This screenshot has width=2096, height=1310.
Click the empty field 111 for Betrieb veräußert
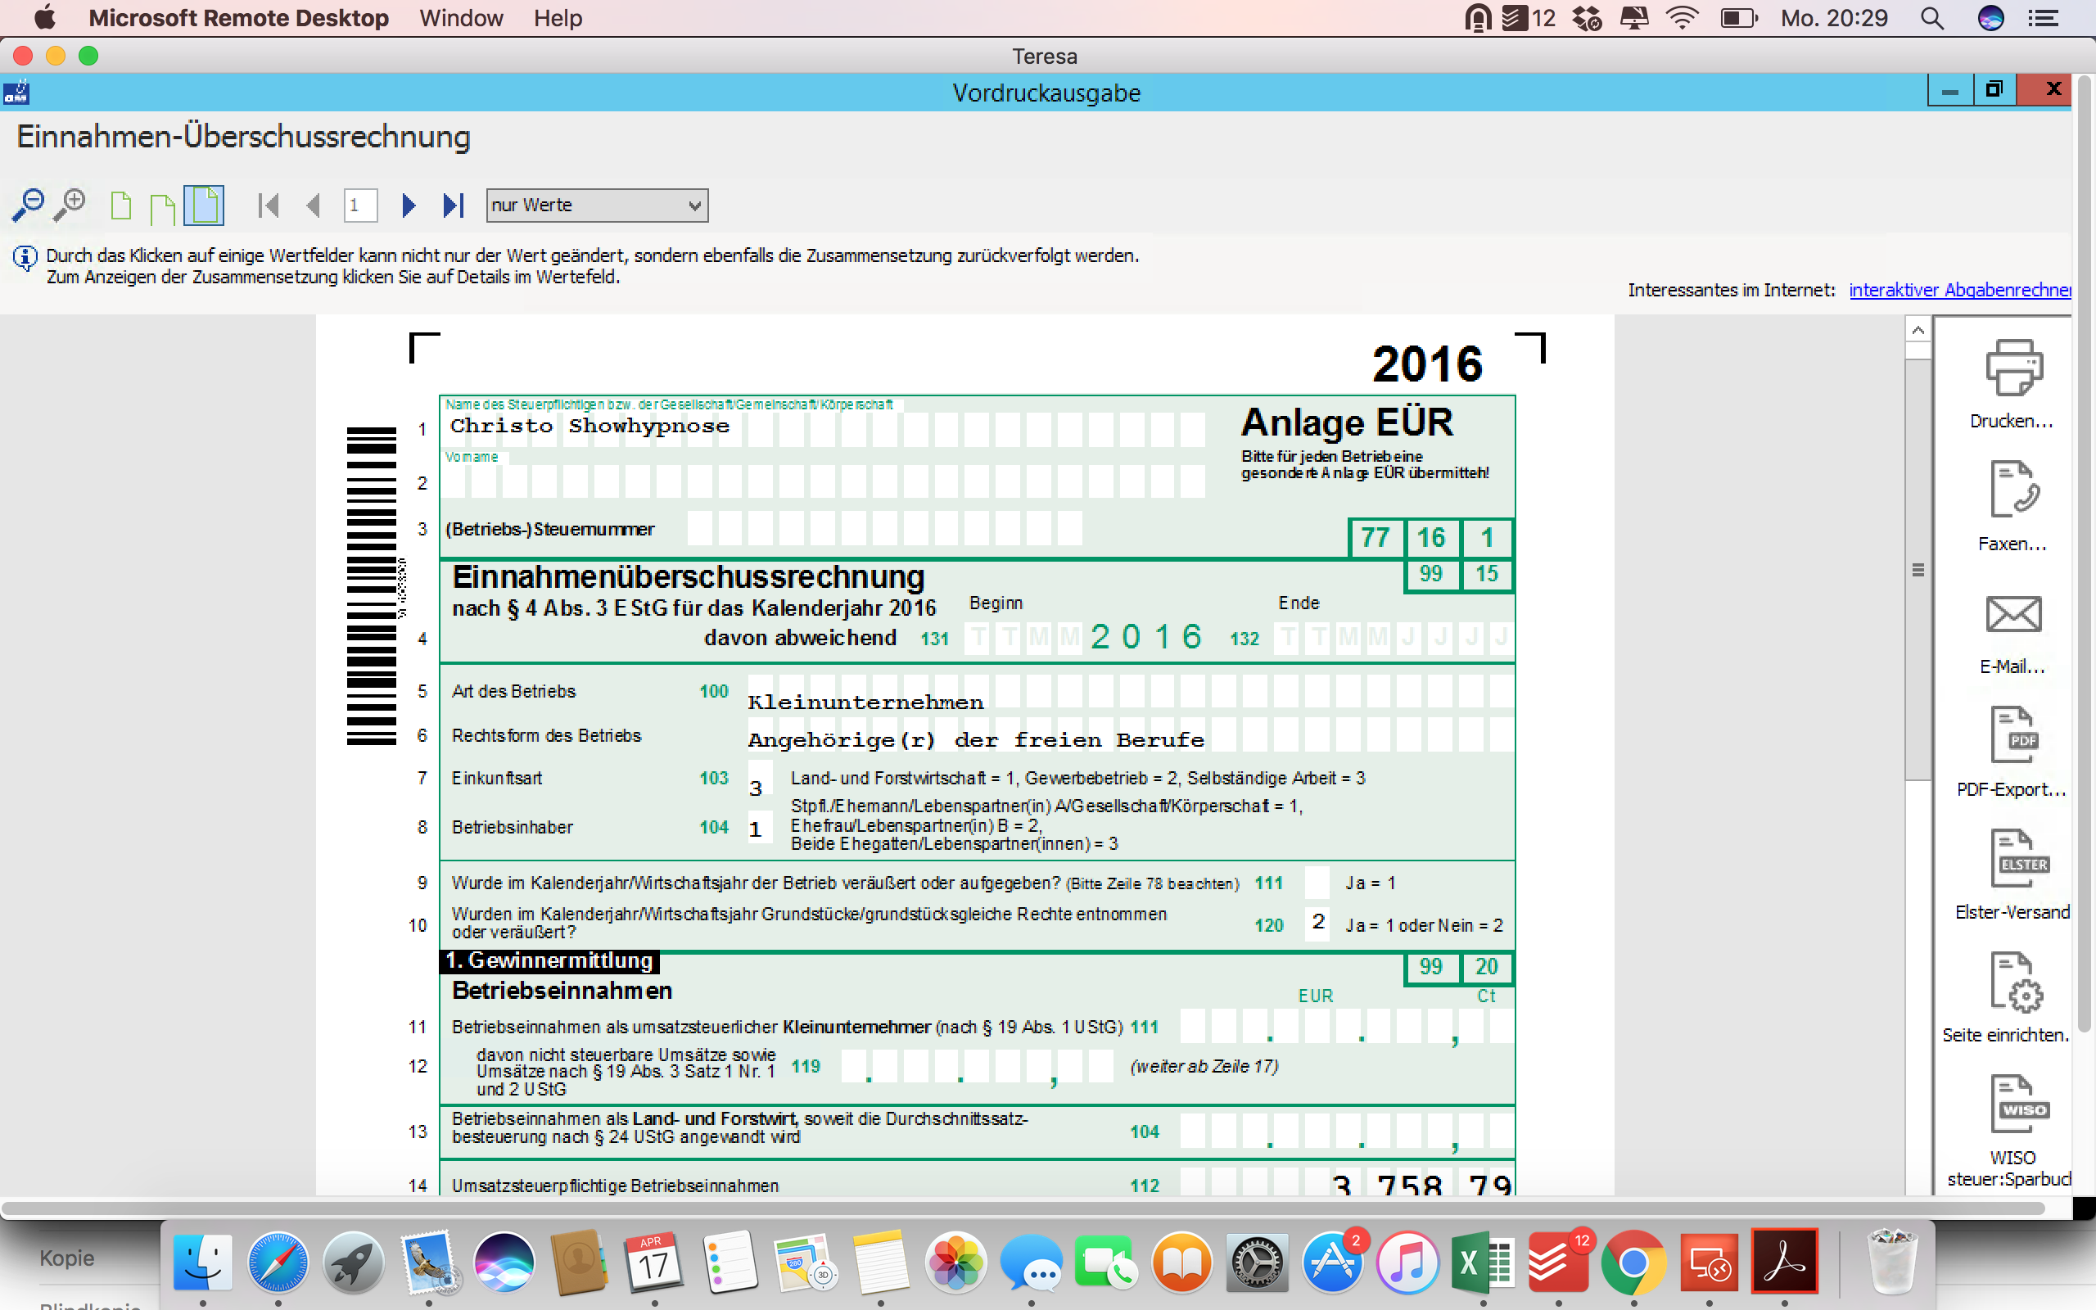coord(1317,883)
